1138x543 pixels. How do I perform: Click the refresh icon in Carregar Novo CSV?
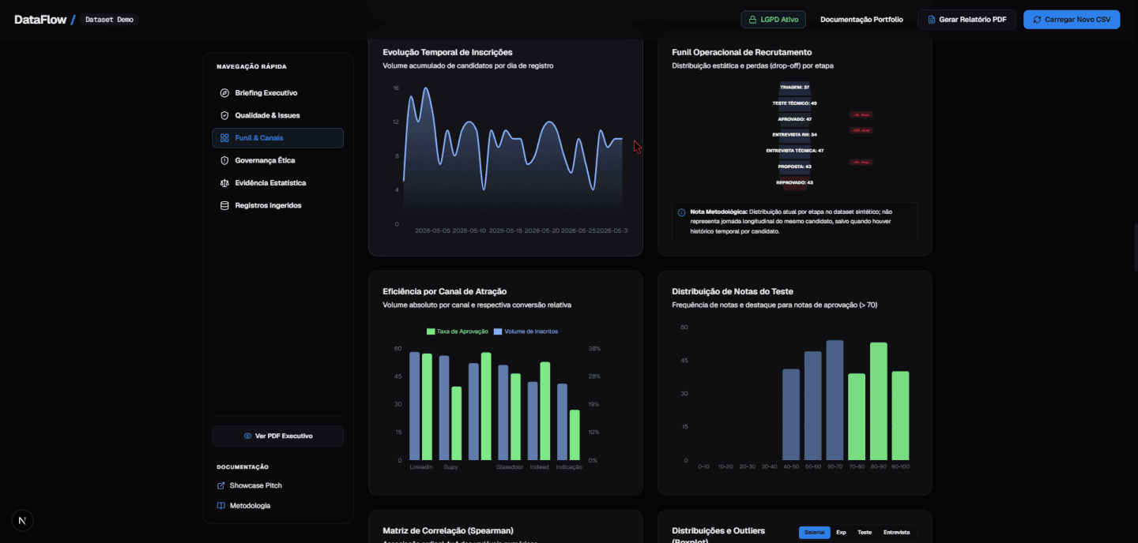[x=1037, y=20]
